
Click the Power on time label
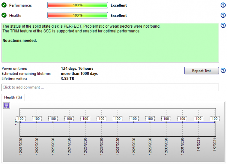(x=14, y=68)
